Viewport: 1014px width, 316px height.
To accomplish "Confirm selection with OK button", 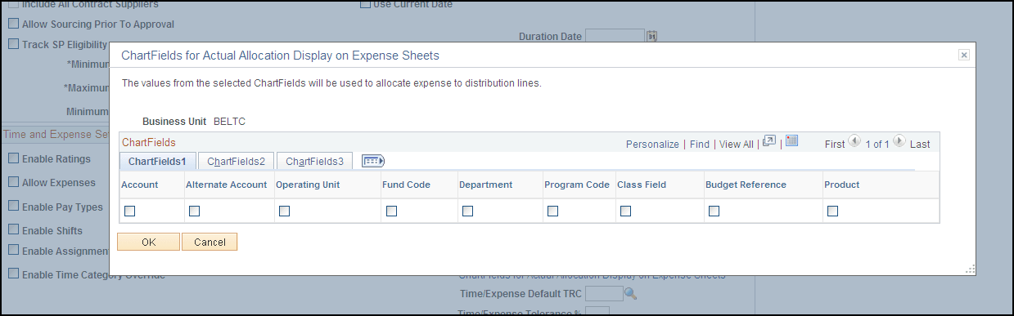I will (x=148, y=242).
